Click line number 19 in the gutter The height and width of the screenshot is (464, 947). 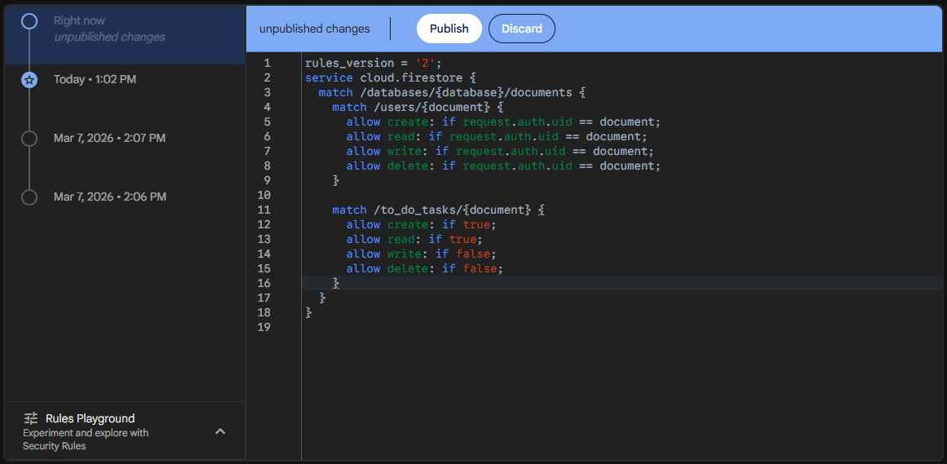263,327
